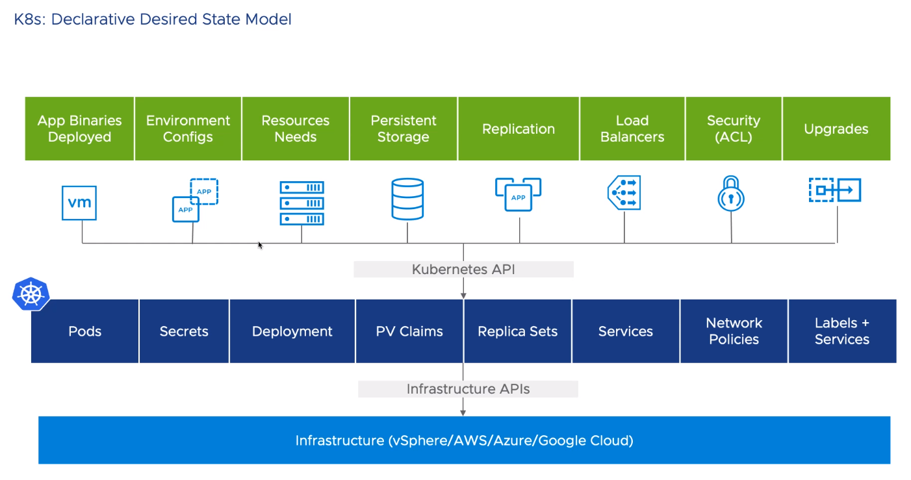Click the Replica Sets block

[x=518, y=331]
